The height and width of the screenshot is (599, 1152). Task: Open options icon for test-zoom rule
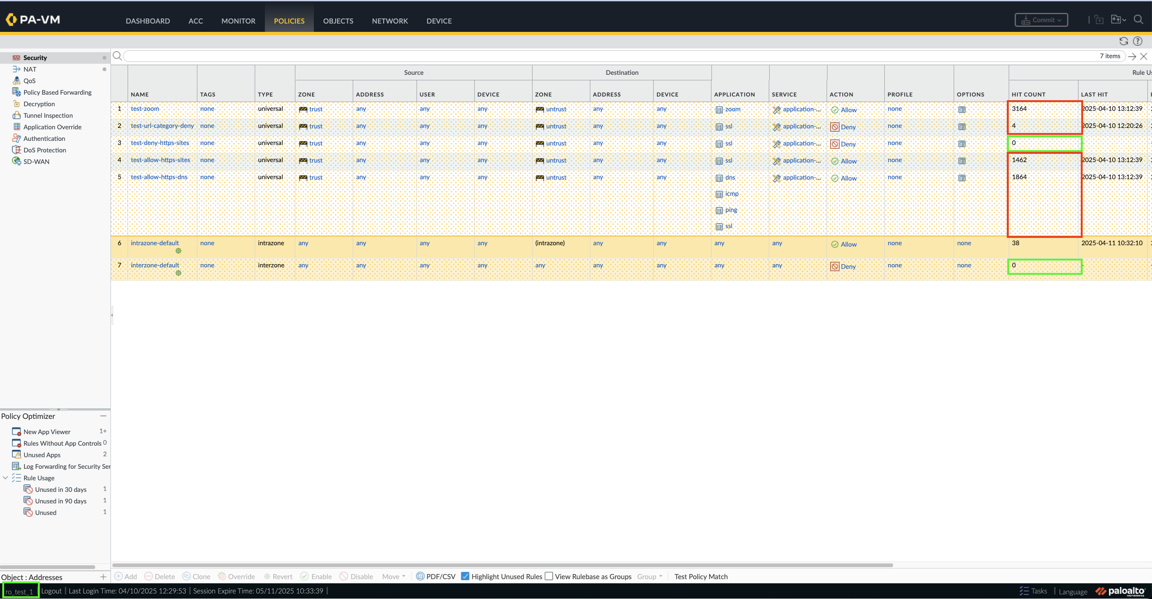[962, 110]
